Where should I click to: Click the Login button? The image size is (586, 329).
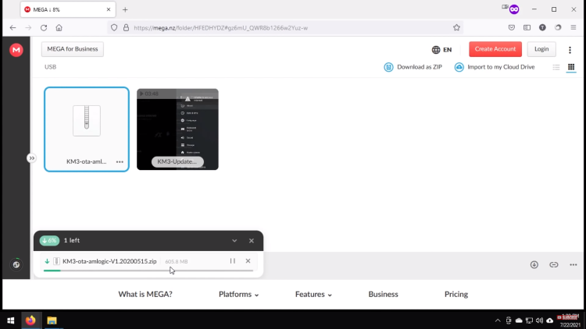(541, 49)
